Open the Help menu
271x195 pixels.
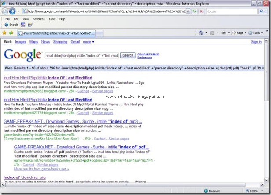coord(62,19)
